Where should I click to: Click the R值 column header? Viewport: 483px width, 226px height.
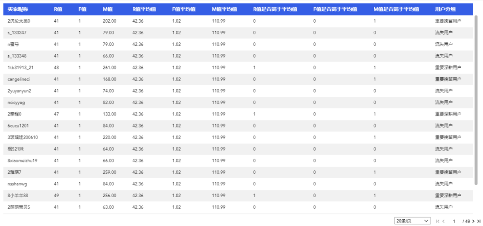tap(58, 9)
